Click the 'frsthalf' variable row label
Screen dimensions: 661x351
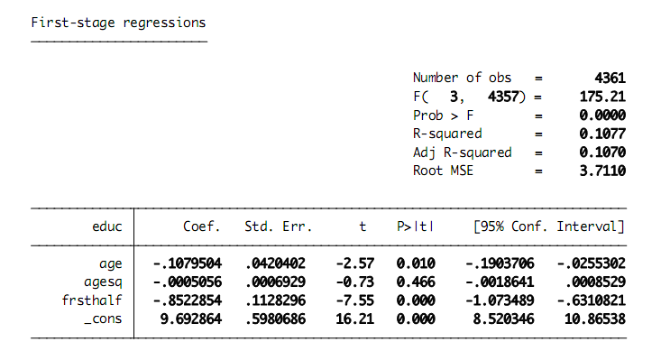(x=92, y=300)
